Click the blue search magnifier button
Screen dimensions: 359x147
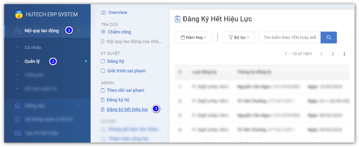coord(329,37)
